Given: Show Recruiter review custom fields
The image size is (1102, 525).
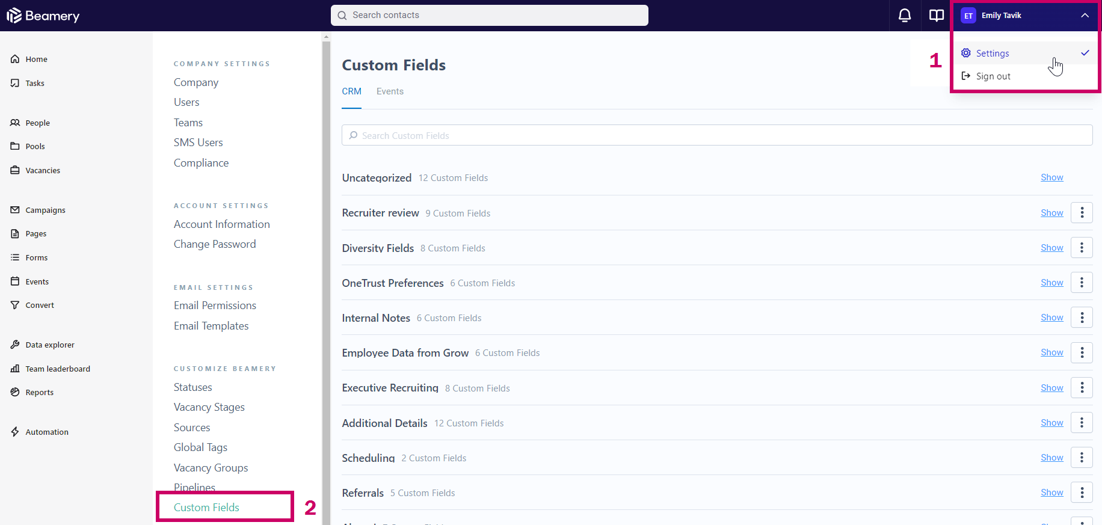Looking at the screenshot, I should pos(1052,213).
